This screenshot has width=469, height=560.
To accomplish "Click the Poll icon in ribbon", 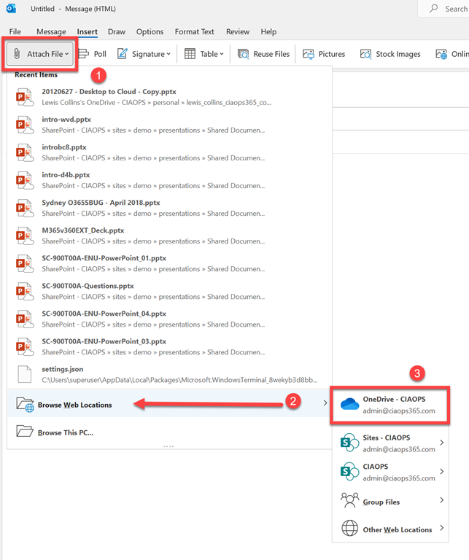I will click(x=84, y=54).
